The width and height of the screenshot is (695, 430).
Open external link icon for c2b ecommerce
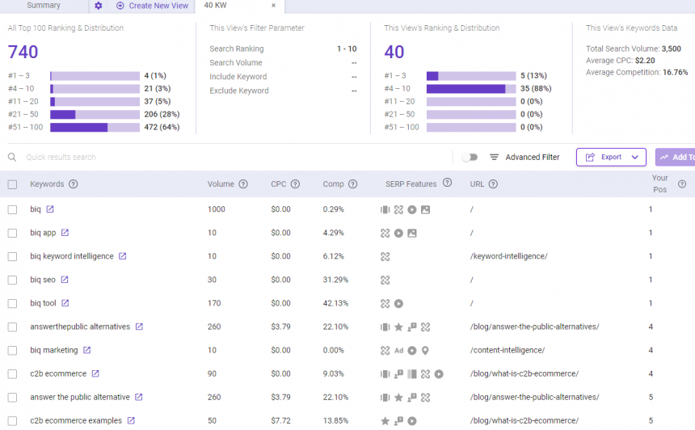tap(95, 373)
